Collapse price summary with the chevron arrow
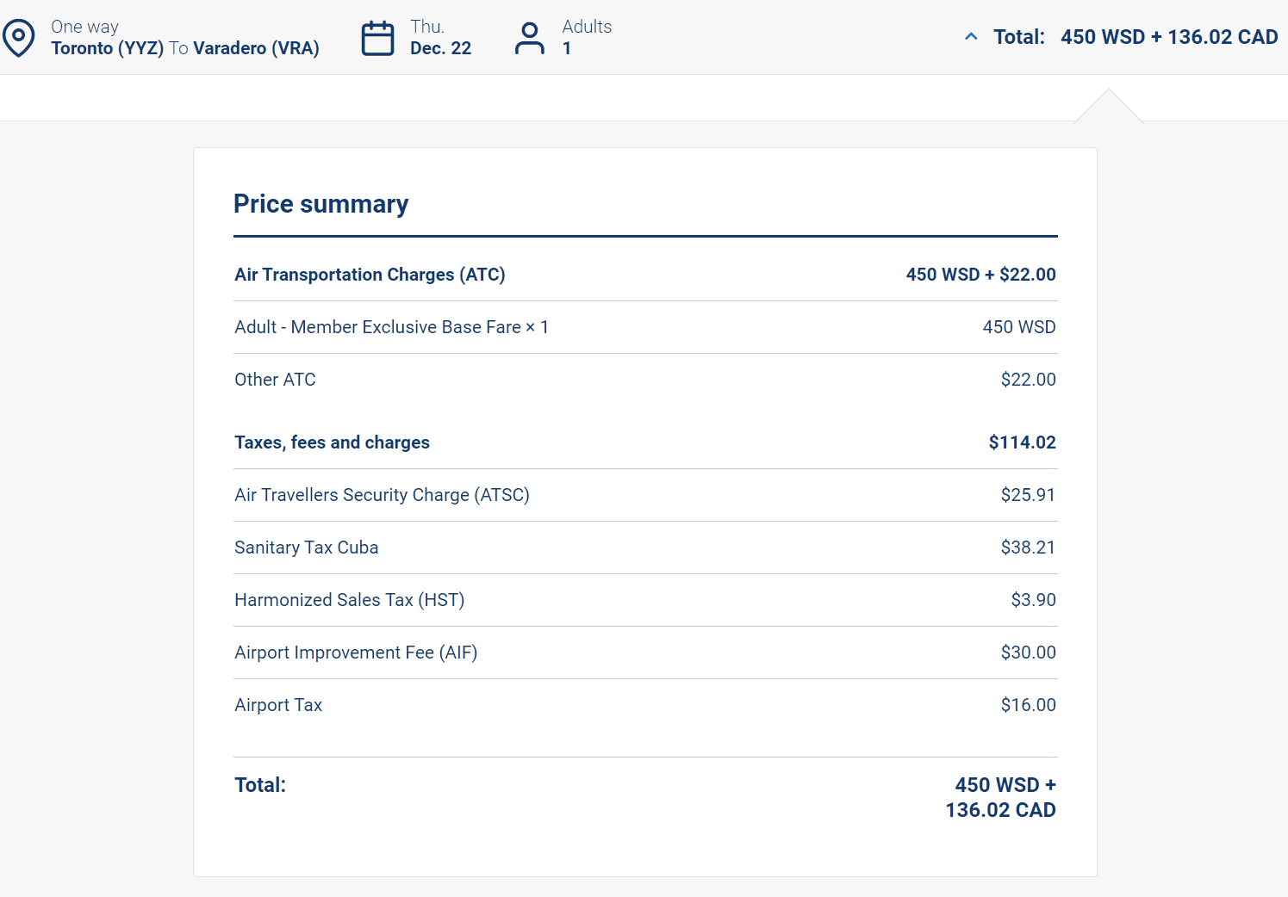 [971, 37]
